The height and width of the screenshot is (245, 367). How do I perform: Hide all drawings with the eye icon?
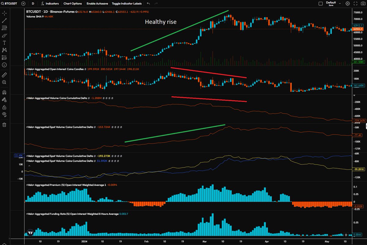4,115
